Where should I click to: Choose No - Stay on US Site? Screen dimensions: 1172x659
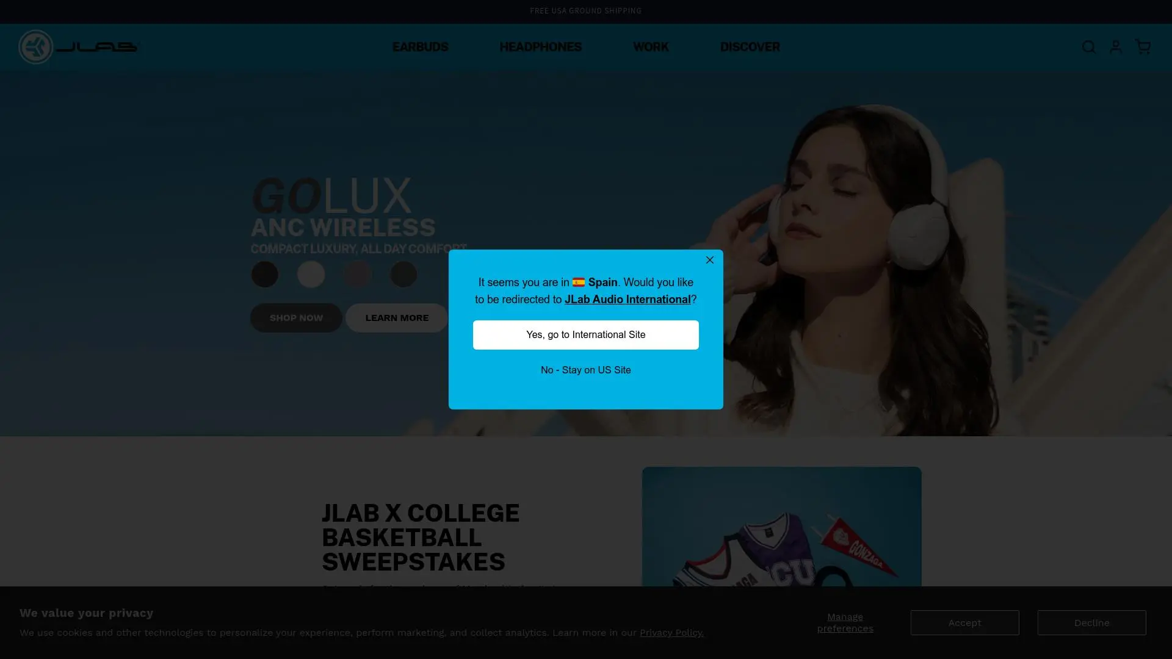[x=585, y=370]
